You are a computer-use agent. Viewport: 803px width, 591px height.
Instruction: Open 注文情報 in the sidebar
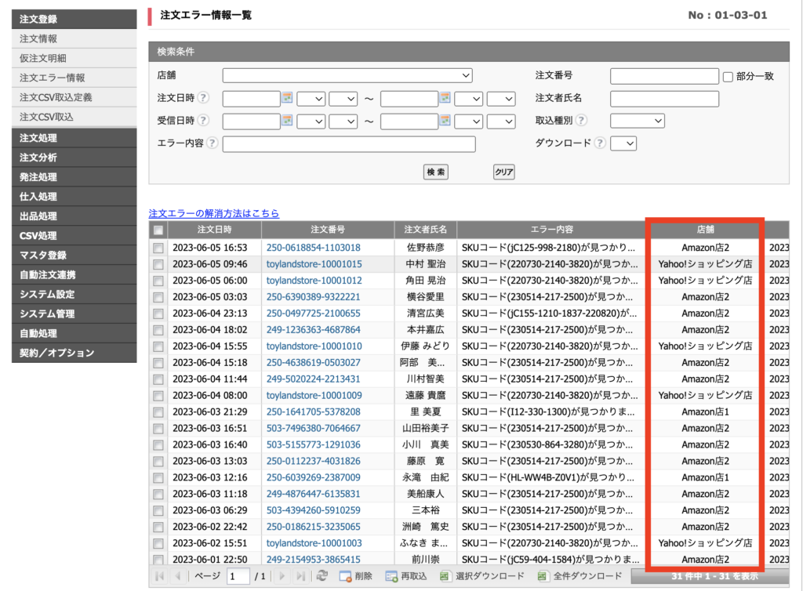pos(74,39)
